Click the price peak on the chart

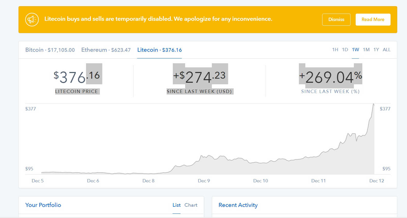pos(373,104)
